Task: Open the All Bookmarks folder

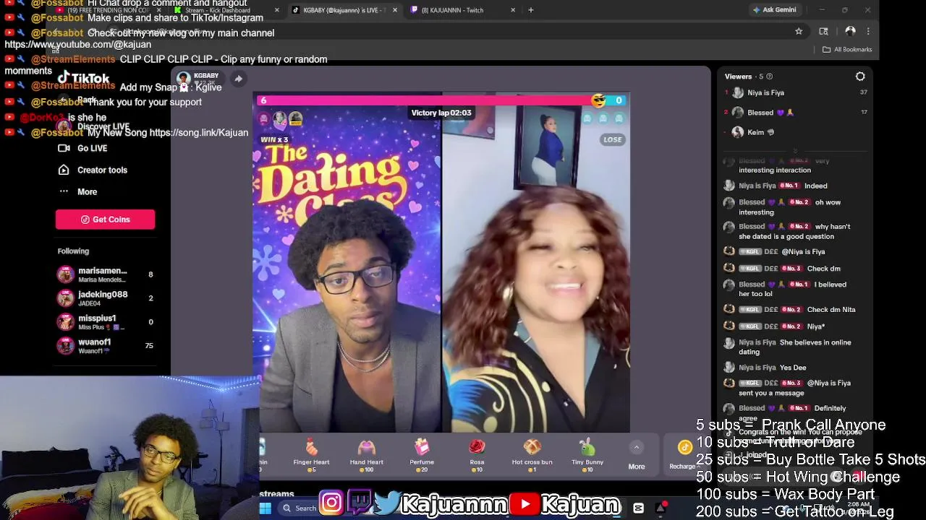Action: click(847, 49)
